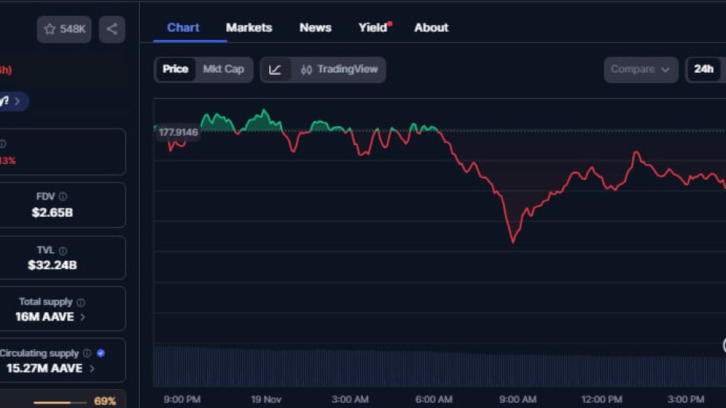Viewport: 726px width, 408px height.
Task: Expand the 15.27M AAVE circulating supply chevron
Action: 92,369
